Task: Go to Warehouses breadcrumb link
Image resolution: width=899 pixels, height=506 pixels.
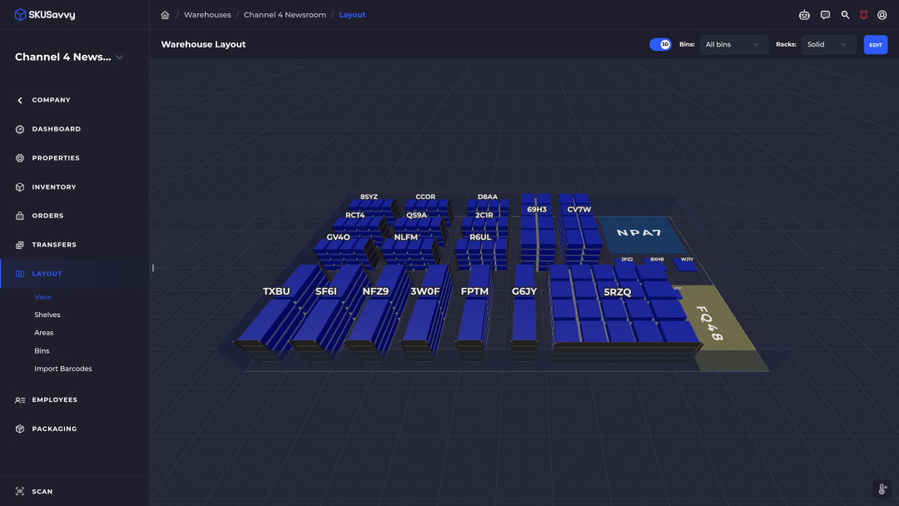Action: 207,15
